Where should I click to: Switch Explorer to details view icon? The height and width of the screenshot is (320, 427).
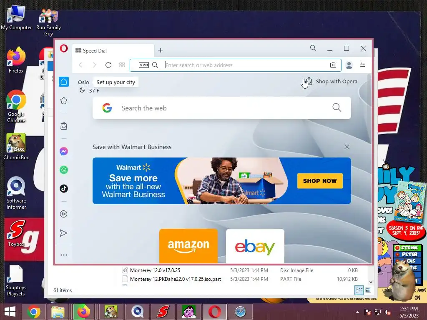(359, 290)
